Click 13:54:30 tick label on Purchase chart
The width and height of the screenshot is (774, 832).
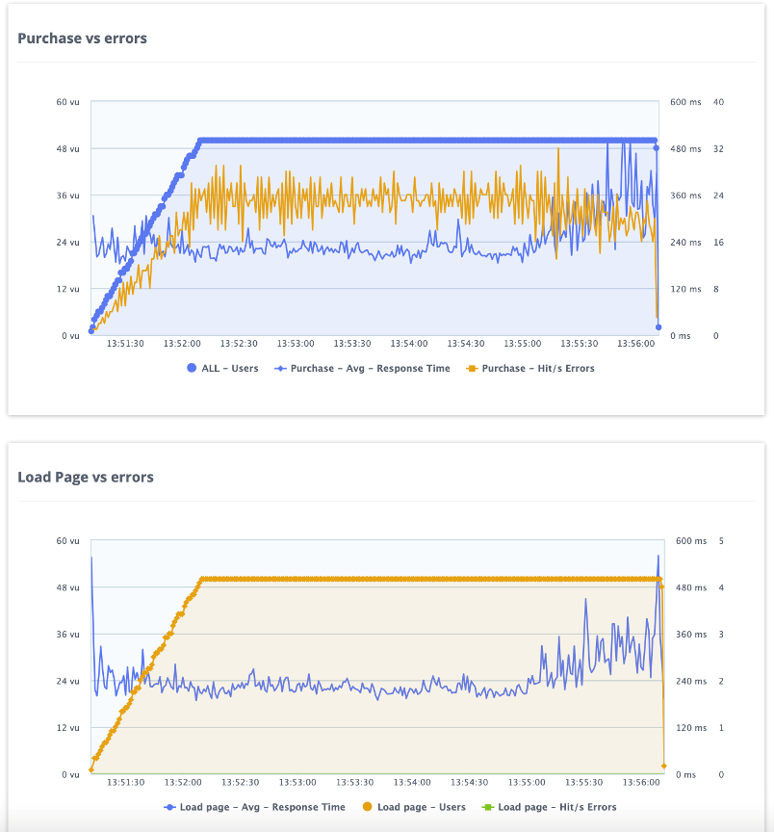pyautogui.click(x=466, y=344)
